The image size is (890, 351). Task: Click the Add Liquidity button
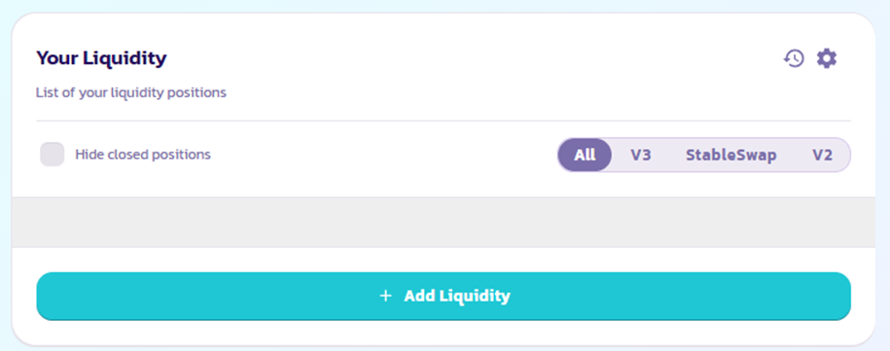coord(444,296)
